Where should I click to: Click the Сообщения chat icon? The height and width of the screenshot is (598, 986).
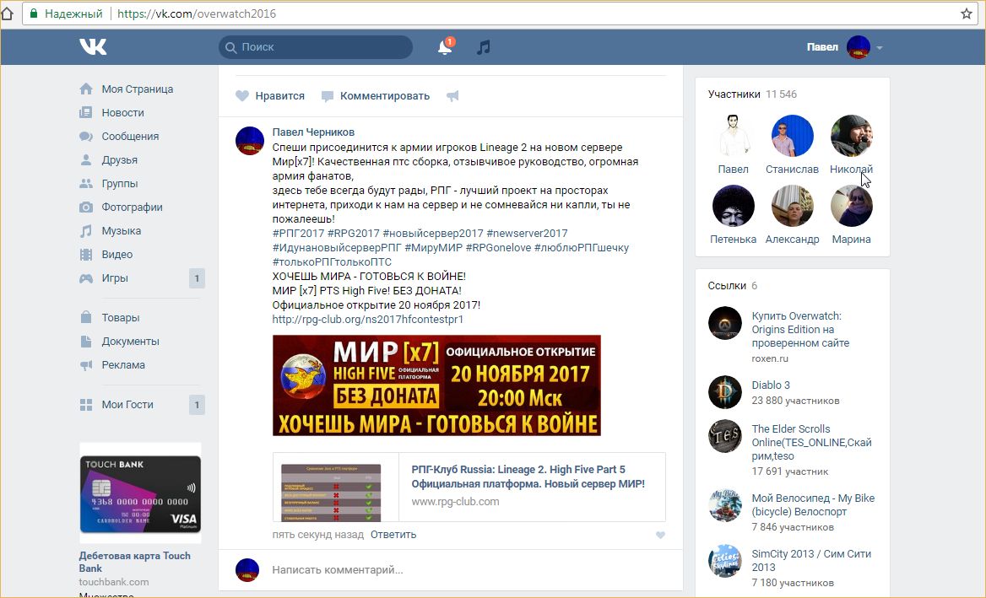[x=86, y=137]
